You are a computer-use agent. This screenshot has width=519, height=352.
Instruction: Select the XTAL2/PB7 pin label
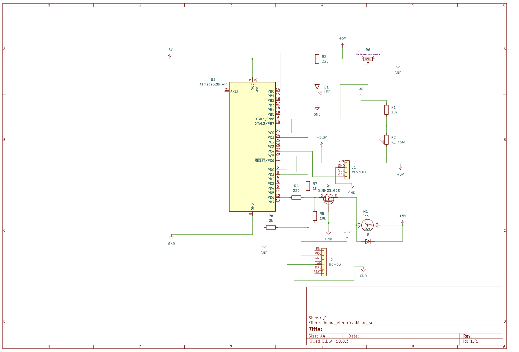click(x=265, y=124)
